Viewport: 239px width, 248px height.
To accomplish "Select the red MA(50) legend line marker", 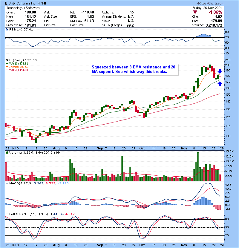I will [x=7, y=70].
